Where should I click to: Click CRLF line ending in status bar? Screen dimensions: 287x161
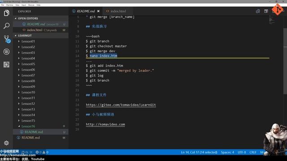(253, 152)
